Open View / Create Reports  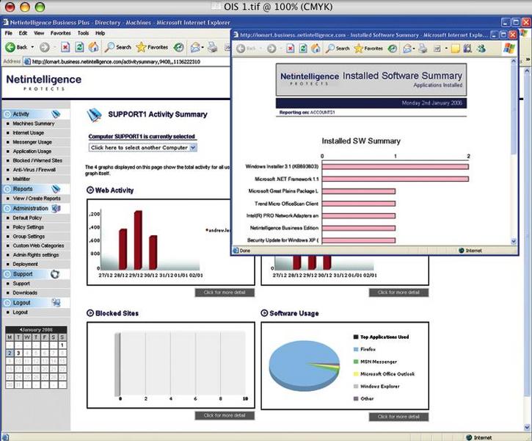[x=37, y=198]
